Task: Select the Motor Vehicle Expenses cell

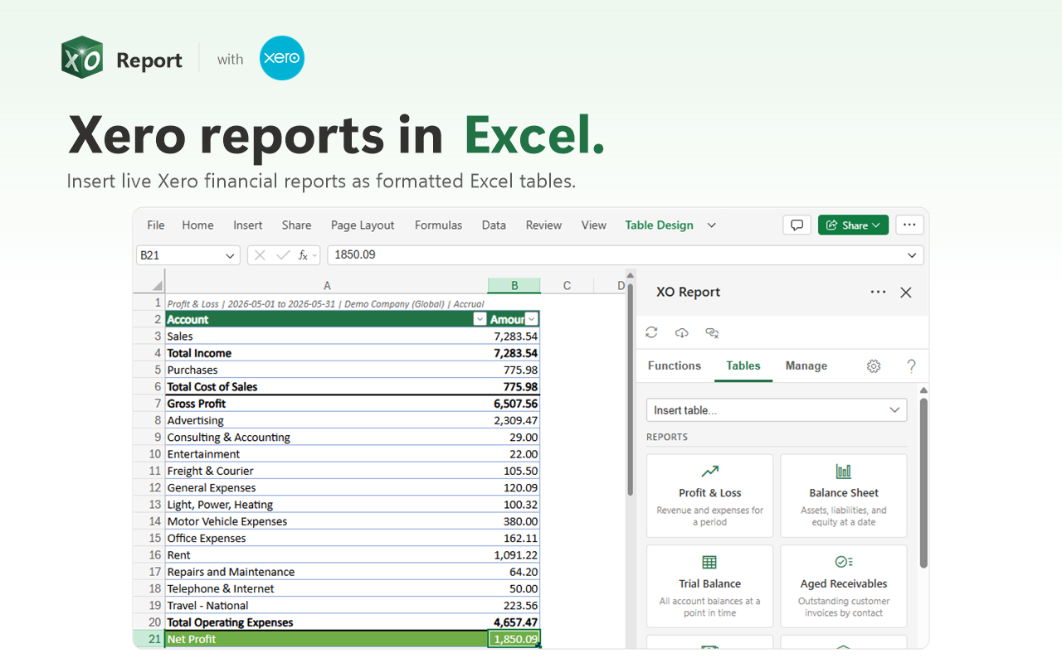Action: click(x=326, y=521)
